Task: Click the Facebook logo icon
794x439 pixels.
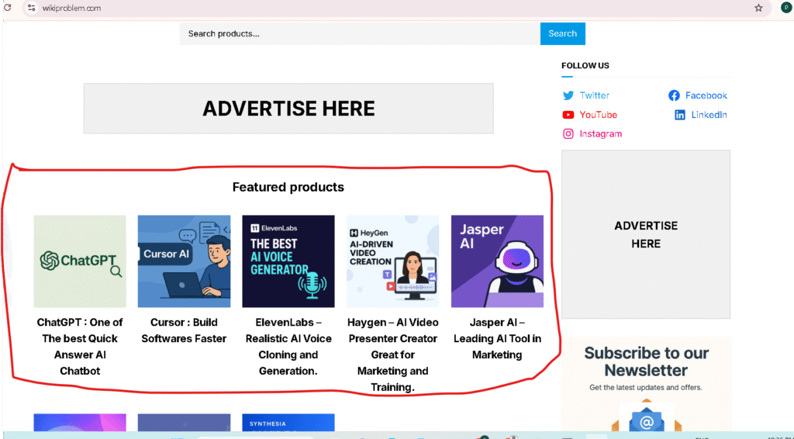Action: click(x=674, y=95)
